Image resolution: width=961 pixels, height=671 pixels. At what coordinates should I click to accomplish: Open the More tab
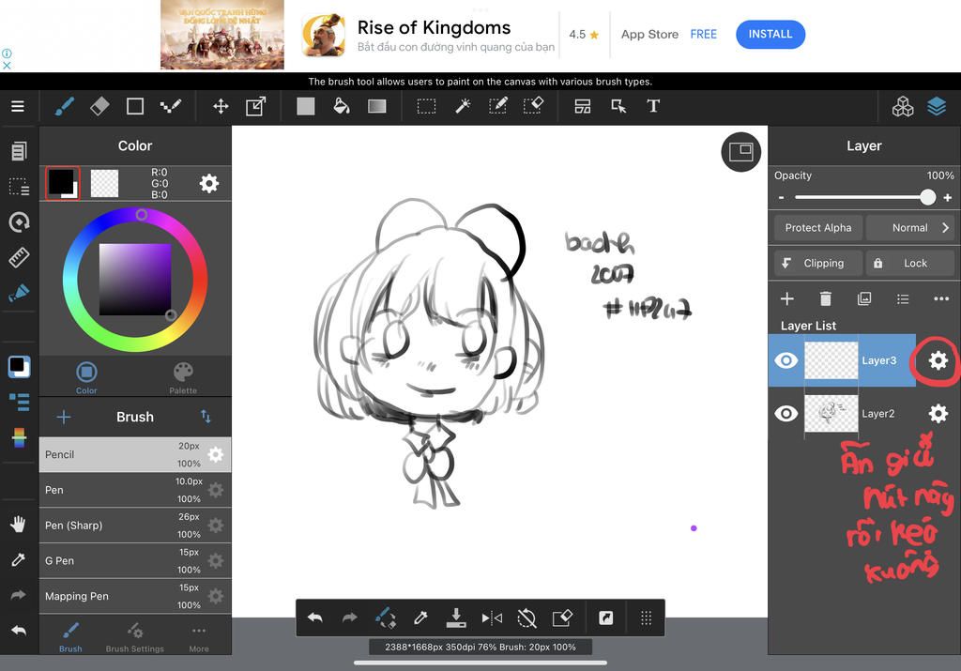(x=199, y=637)
